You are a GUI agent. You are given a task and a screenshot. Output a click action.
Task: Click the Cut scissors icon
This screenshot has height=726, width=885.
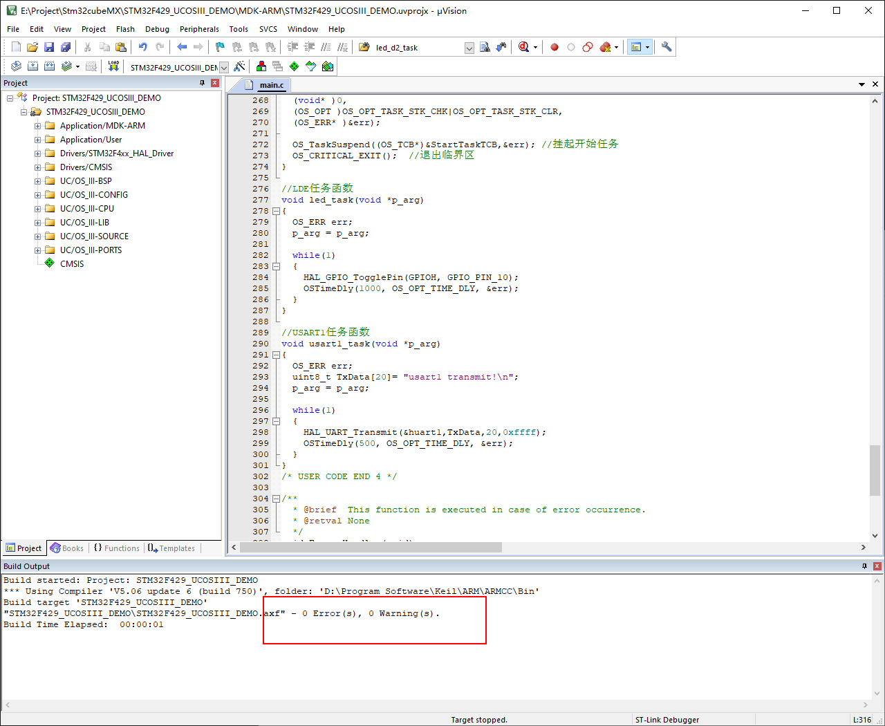88,47
